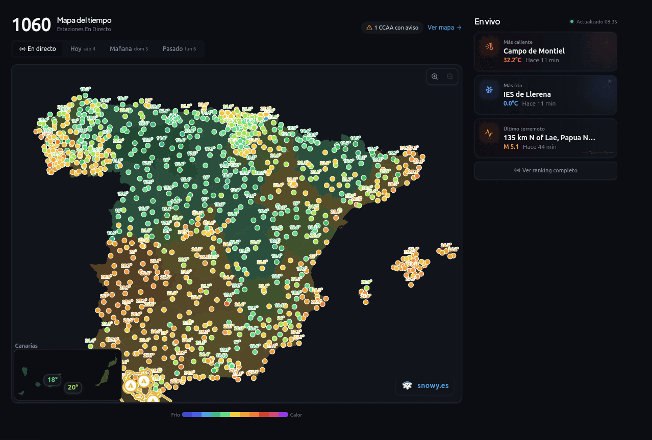Click the Canarias inset map
Screen dimensions: 652x440
click(67, 375)
